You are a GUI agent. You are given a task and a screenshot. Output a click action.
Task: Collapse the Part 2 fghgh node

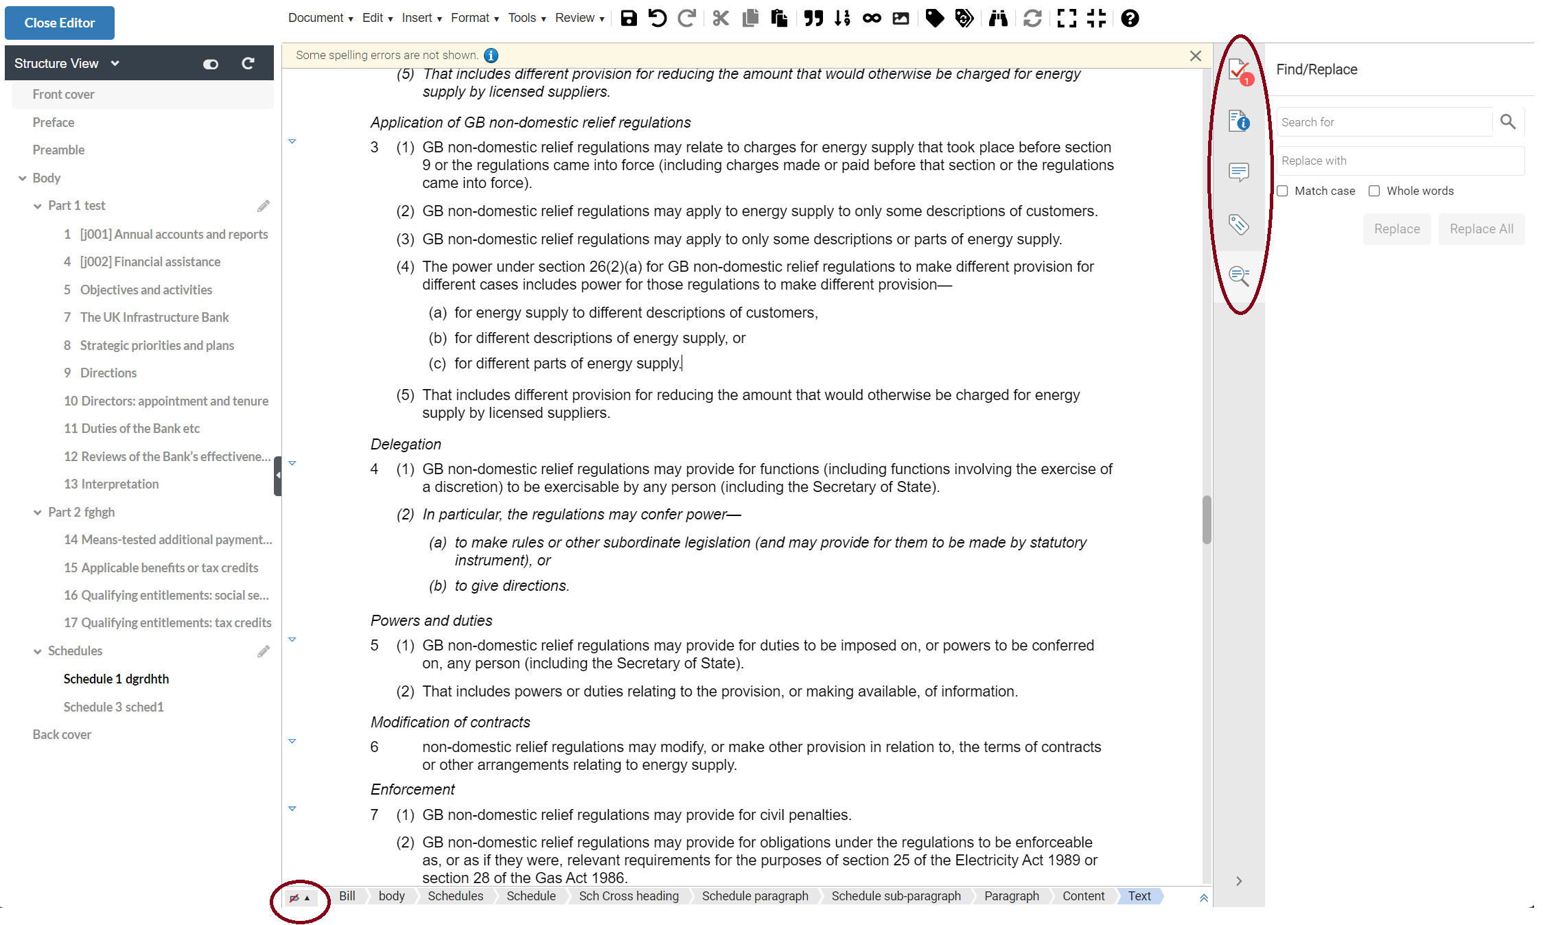tap(38, 513)
